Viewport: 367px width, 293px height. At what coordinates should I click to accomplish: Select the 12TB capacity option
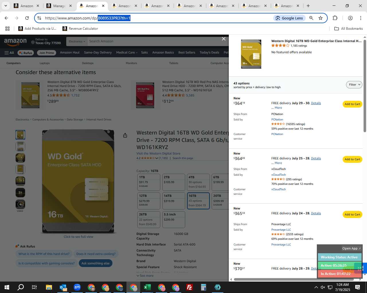pyautogui.click(x=149, y=201)
